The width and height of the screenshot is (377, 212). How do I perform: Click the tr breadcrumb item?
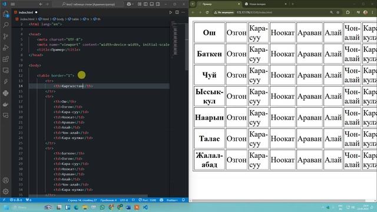tap(86, 19)
